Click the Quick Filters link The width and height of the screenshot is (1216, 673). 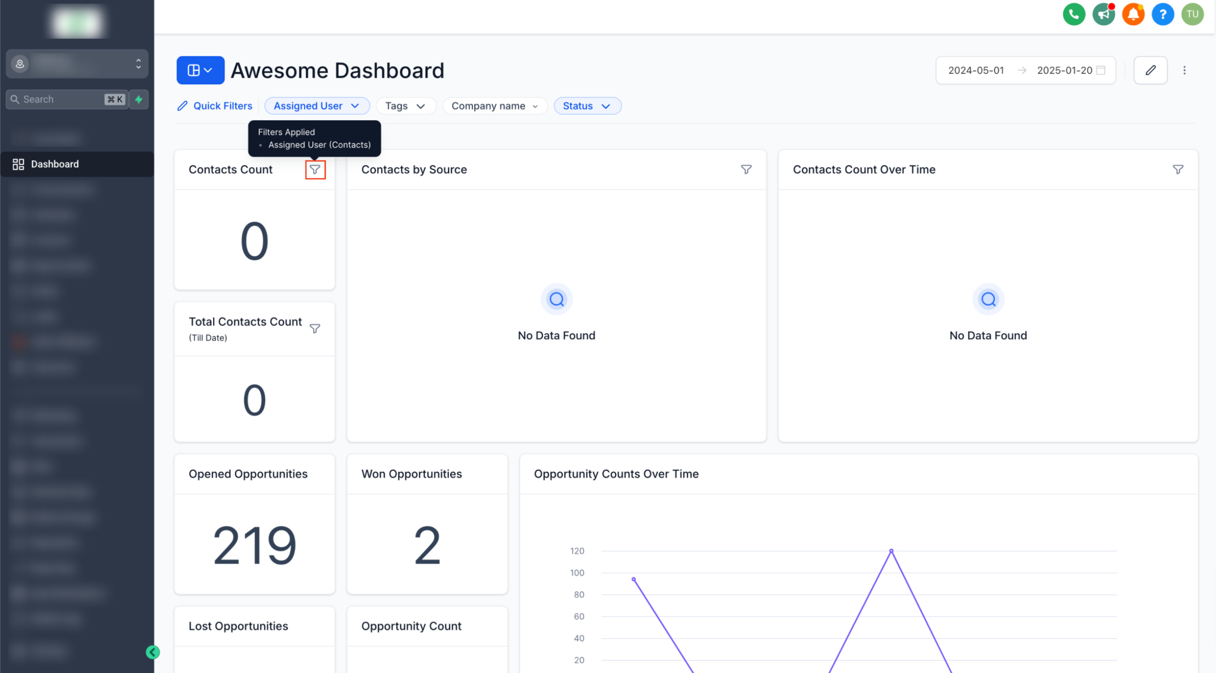click(215, 106)
